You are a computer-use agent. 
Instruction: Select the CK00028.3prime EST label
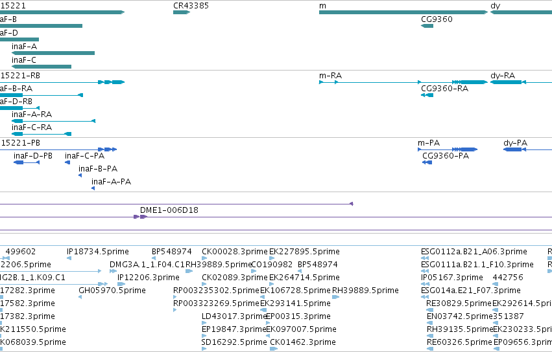234,252
